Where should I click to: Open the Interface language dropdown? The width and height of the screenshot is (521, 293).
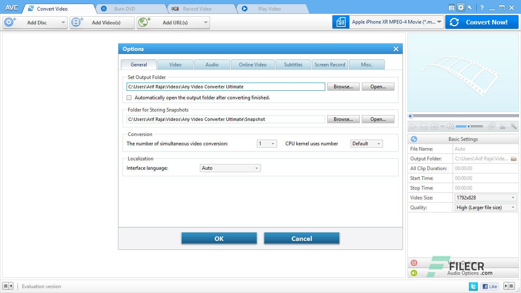click(x=230, y=168)
